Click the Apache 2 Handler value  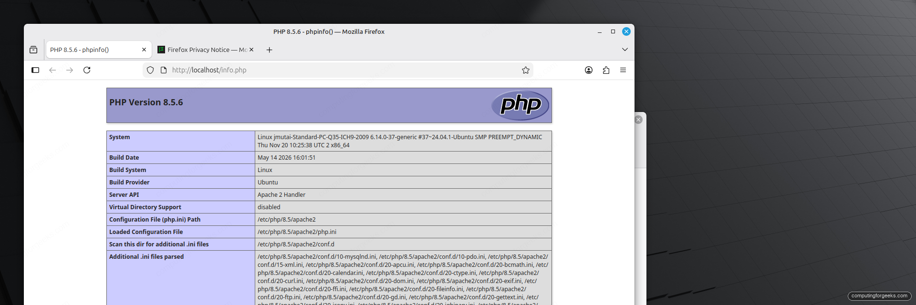pos(281,195)
